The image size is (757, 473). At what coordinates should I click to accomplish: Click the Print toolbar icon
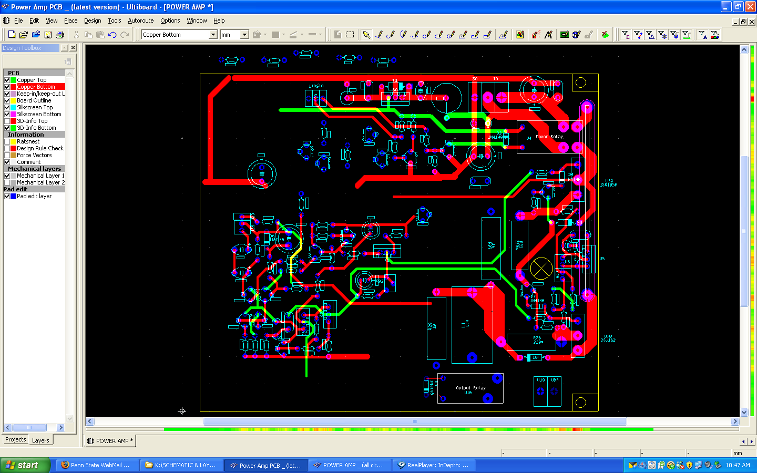click(60, 35)
